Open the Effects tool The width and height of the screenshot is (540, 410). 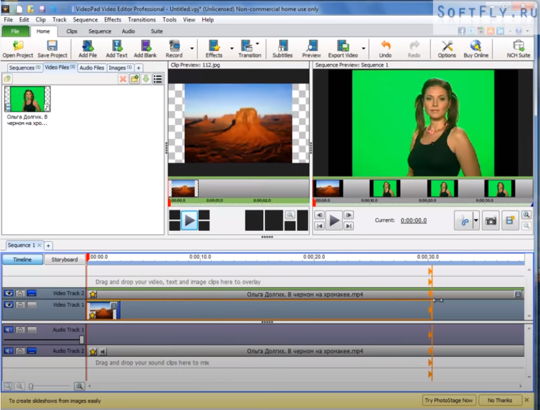[x=214, y=49]
